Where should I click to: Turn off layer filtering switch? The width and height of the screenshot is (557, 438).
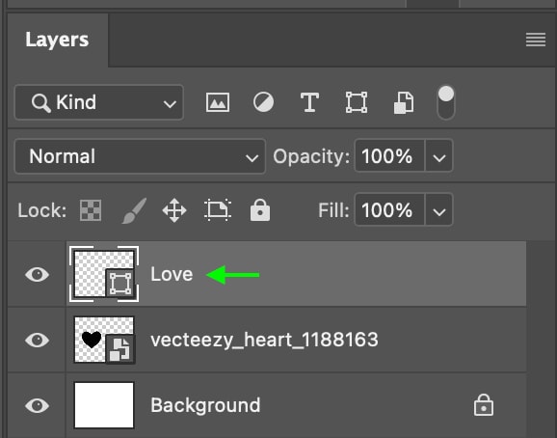(x=446, y=102)
